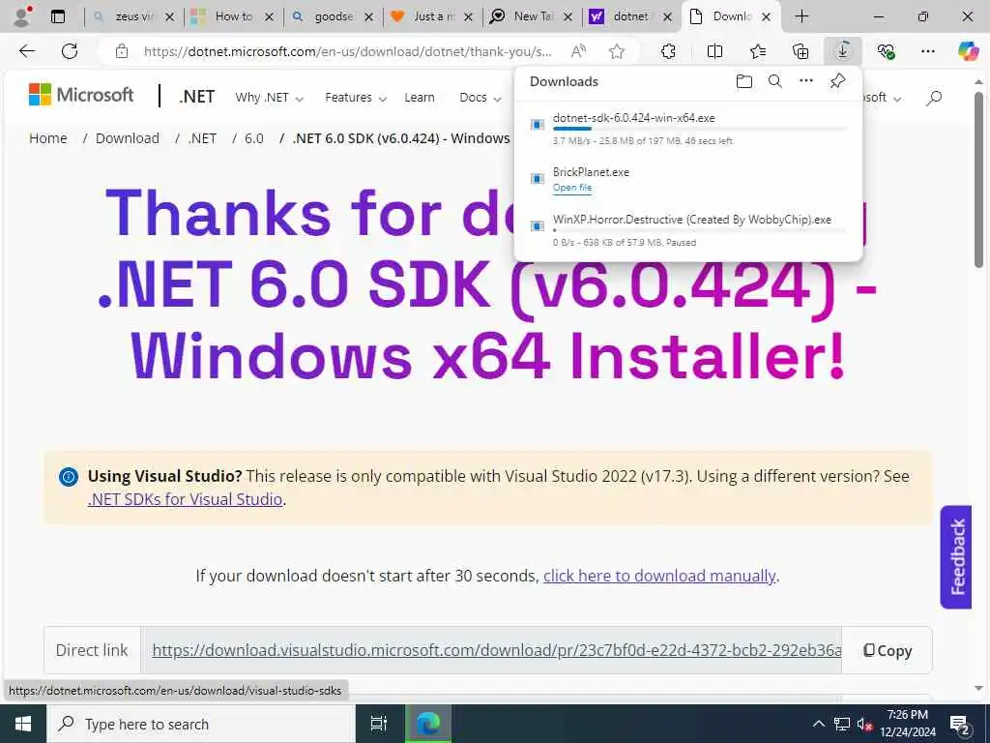Open the Edge profile icon

tap(22, 16)
